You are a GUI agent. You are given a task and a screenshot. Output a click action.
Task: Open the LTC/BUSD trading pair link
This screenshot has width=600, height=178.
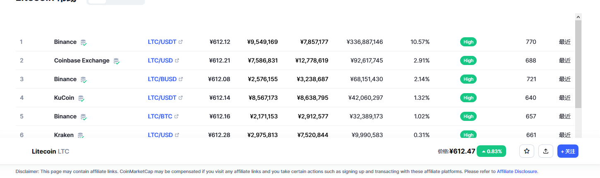(x=162, y=79)
